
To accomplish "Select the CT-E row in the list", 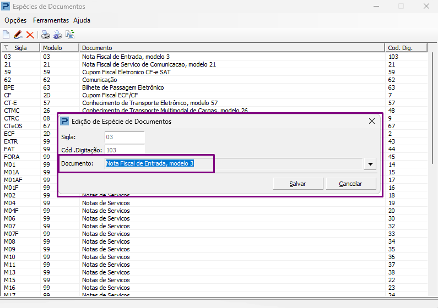I will (x=214, y=103).
